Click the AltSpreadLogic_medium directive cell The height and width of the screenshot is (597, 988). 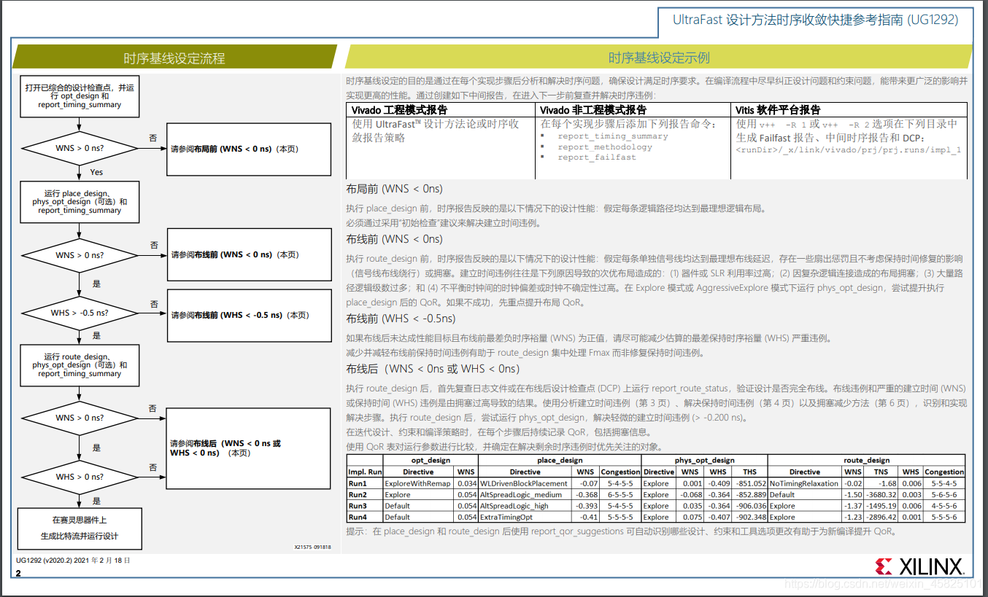[x=525, y=494]
